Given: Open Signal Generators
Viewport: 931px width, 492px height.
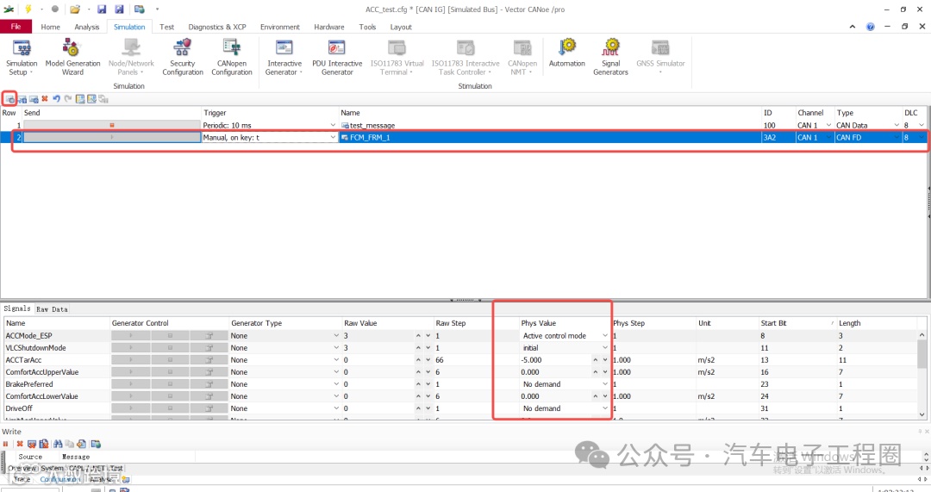Looking at the screenshot, I should (610, 57).
